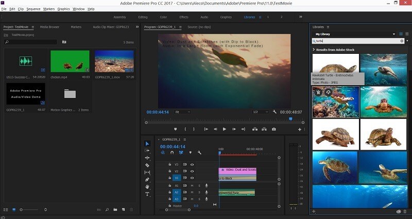Step forward one frame

pos(234,129)
